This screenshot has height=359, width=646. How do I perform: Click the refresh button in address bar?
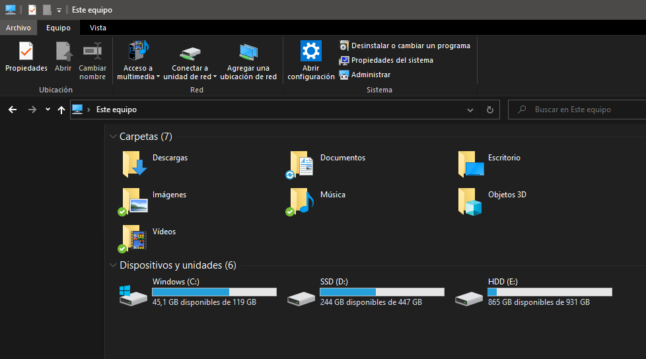click(x=489, y=110)
